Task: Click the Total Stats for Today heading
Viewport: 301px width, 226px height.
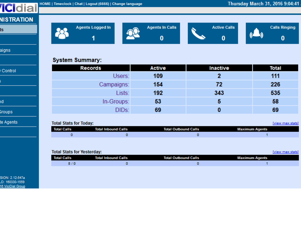Action: pyautogui.click(x=73, y=123)
